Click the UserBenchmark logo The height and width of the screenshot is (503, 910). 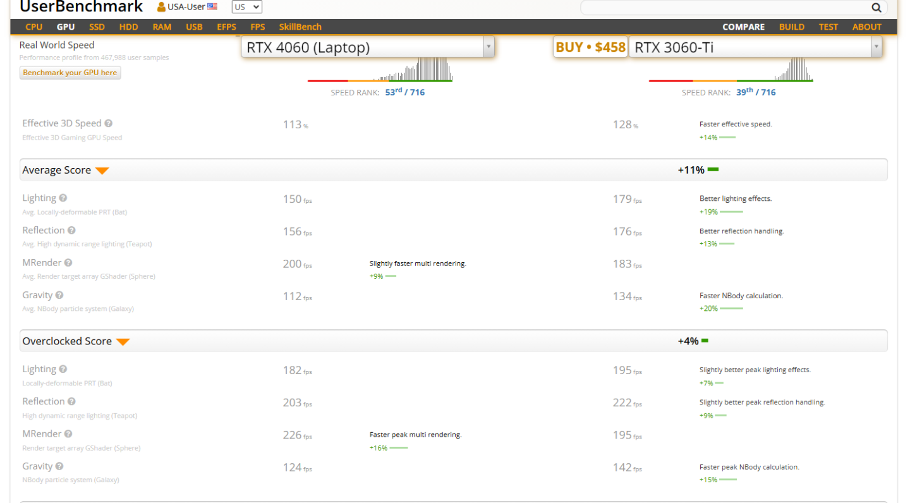[82, 7]
